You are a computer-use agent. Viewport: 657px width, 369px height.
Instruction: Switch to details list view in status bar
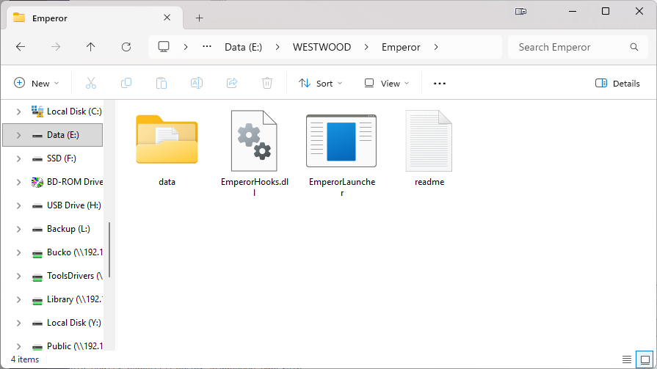click(626, 359)
